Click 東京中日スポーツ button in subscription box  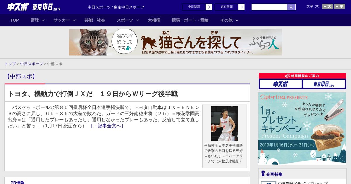[324, 84]
